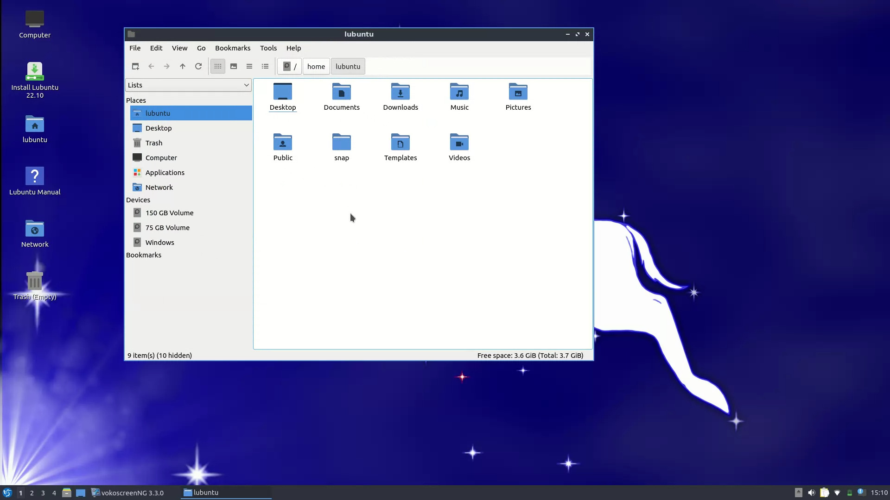Open the Tools menu
This screenshot has width=890, height=500.
268,48
